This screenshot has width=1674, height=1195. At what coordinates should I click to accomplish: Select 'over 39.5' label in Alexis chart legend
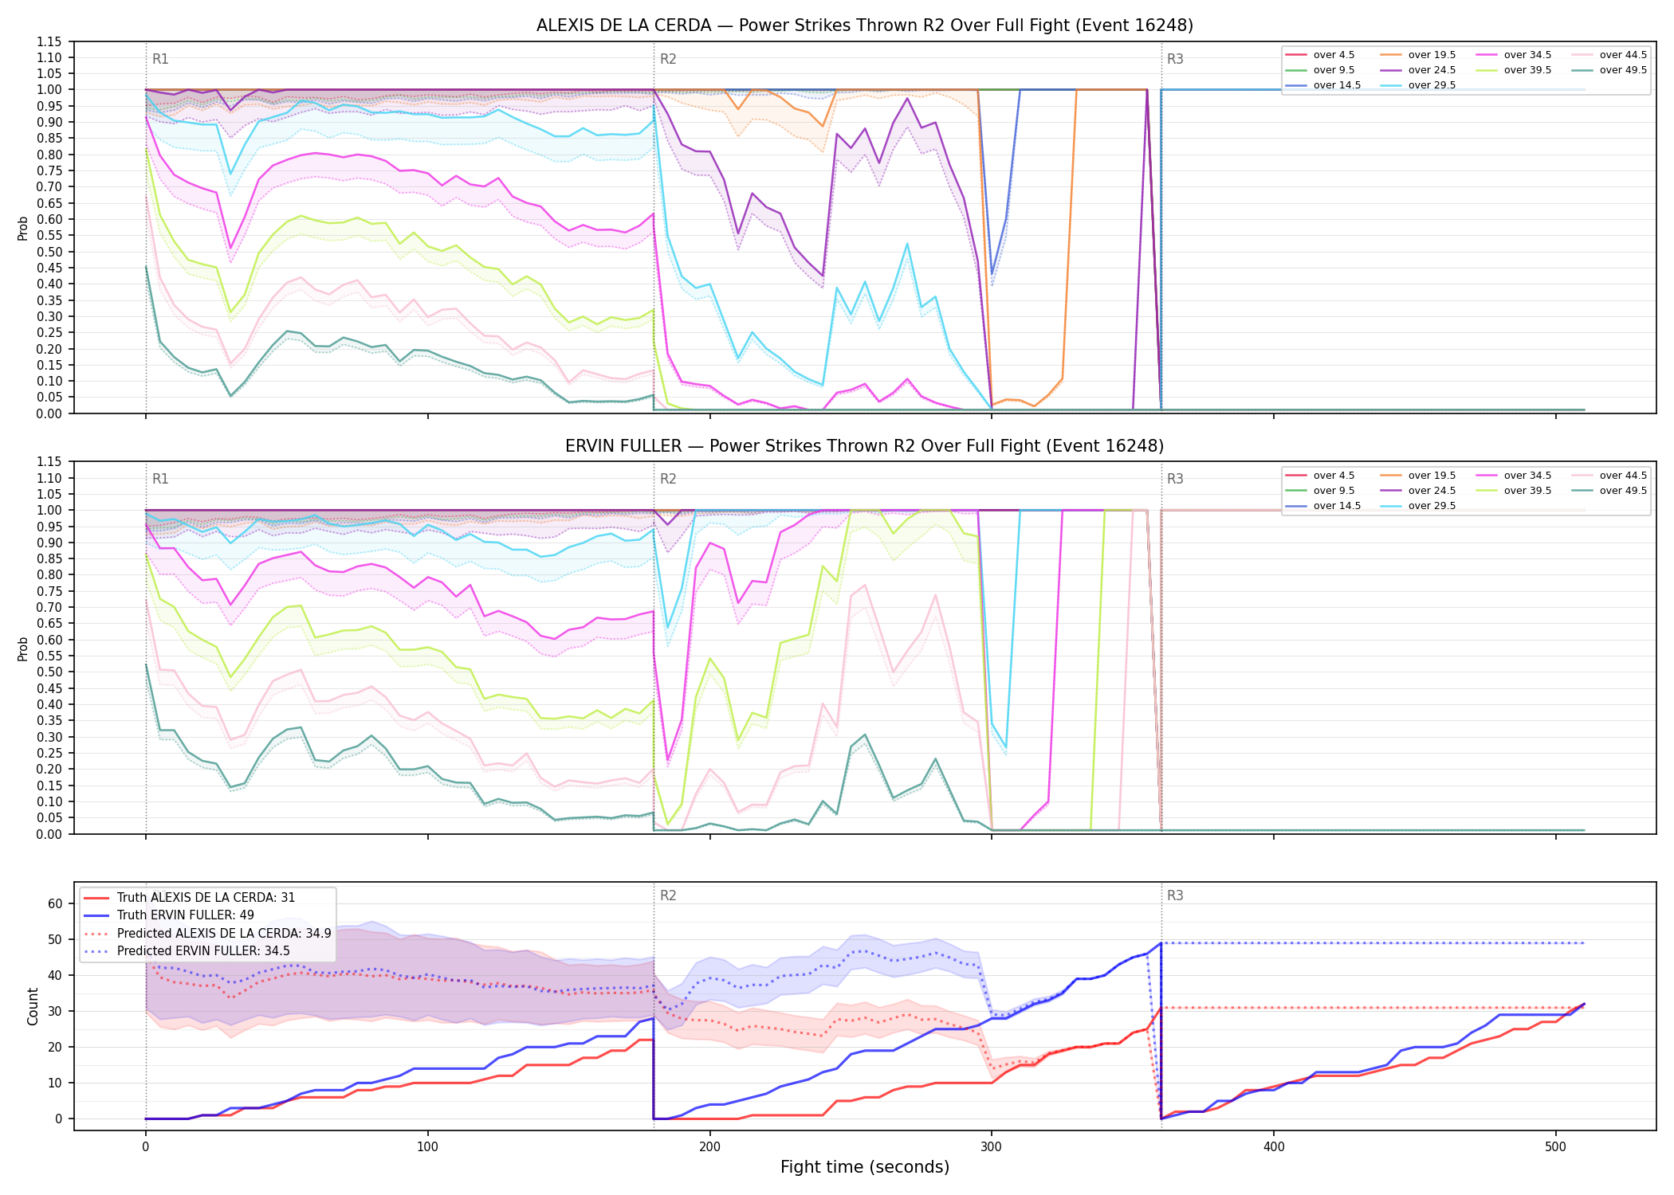point(1527,70)
